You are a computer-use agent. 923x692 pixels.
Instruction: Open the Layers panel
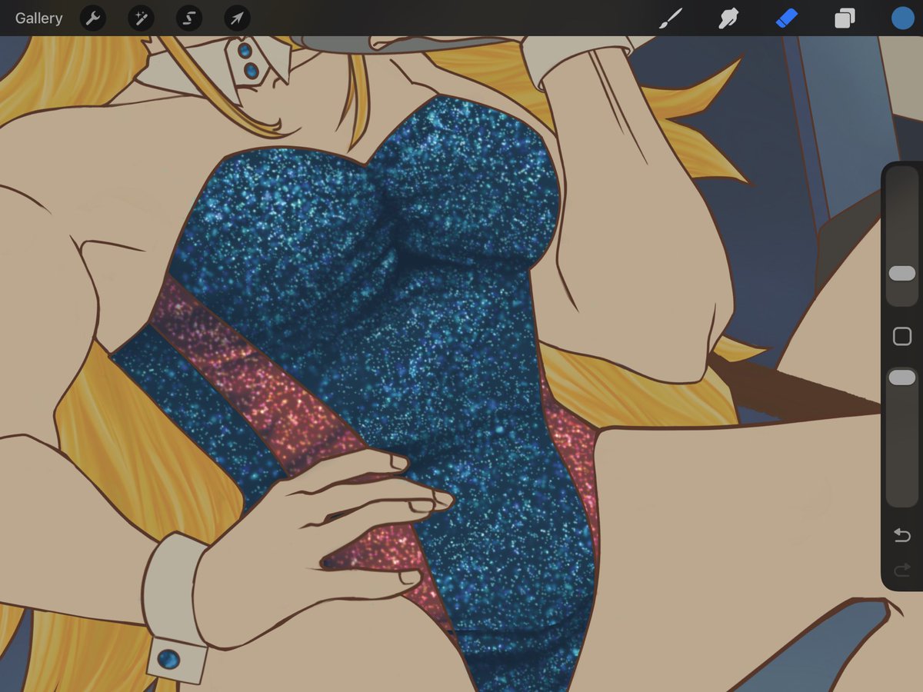point(845,18)
